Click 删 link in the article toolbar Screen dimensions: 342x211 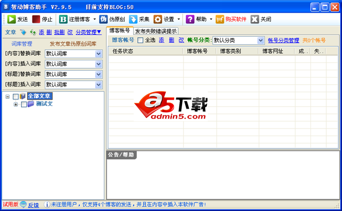pos(49,32)
